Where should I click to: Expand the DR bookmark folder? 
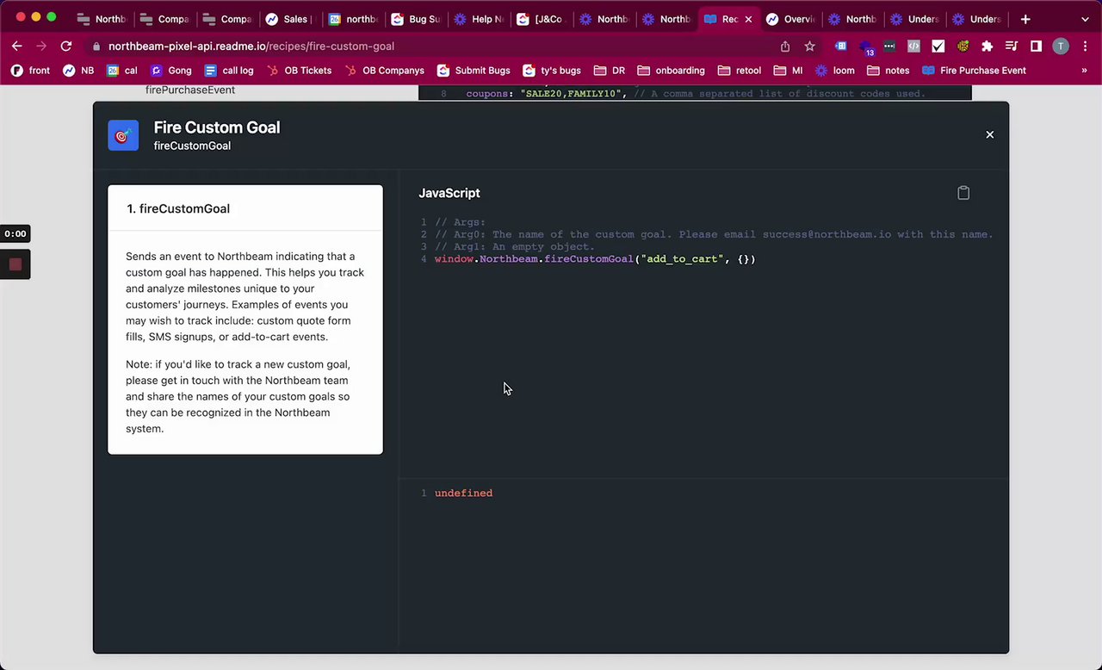610,71
